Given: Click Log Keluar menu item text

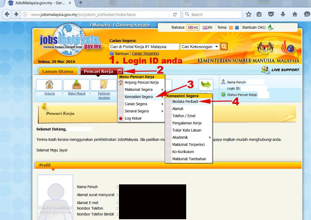Looking at the screenshot, I should [x=133, y=119].
